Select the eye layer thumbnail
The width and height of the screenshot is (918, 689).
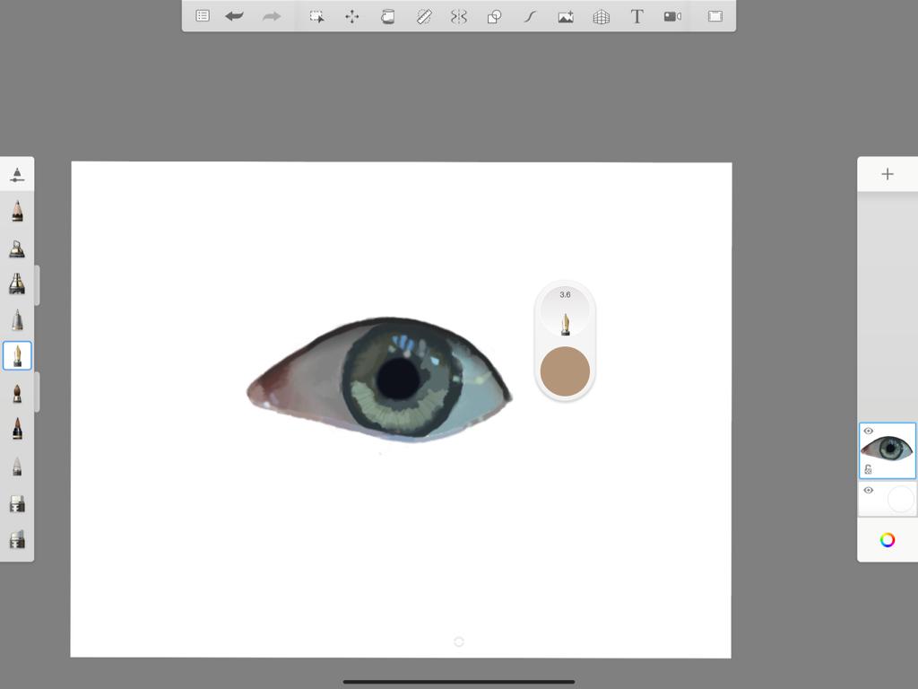click(889, 449)
